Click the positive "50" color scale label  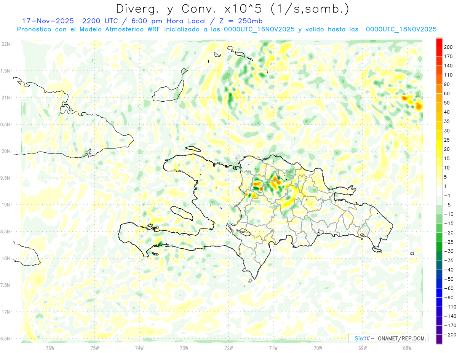point(447,103)
